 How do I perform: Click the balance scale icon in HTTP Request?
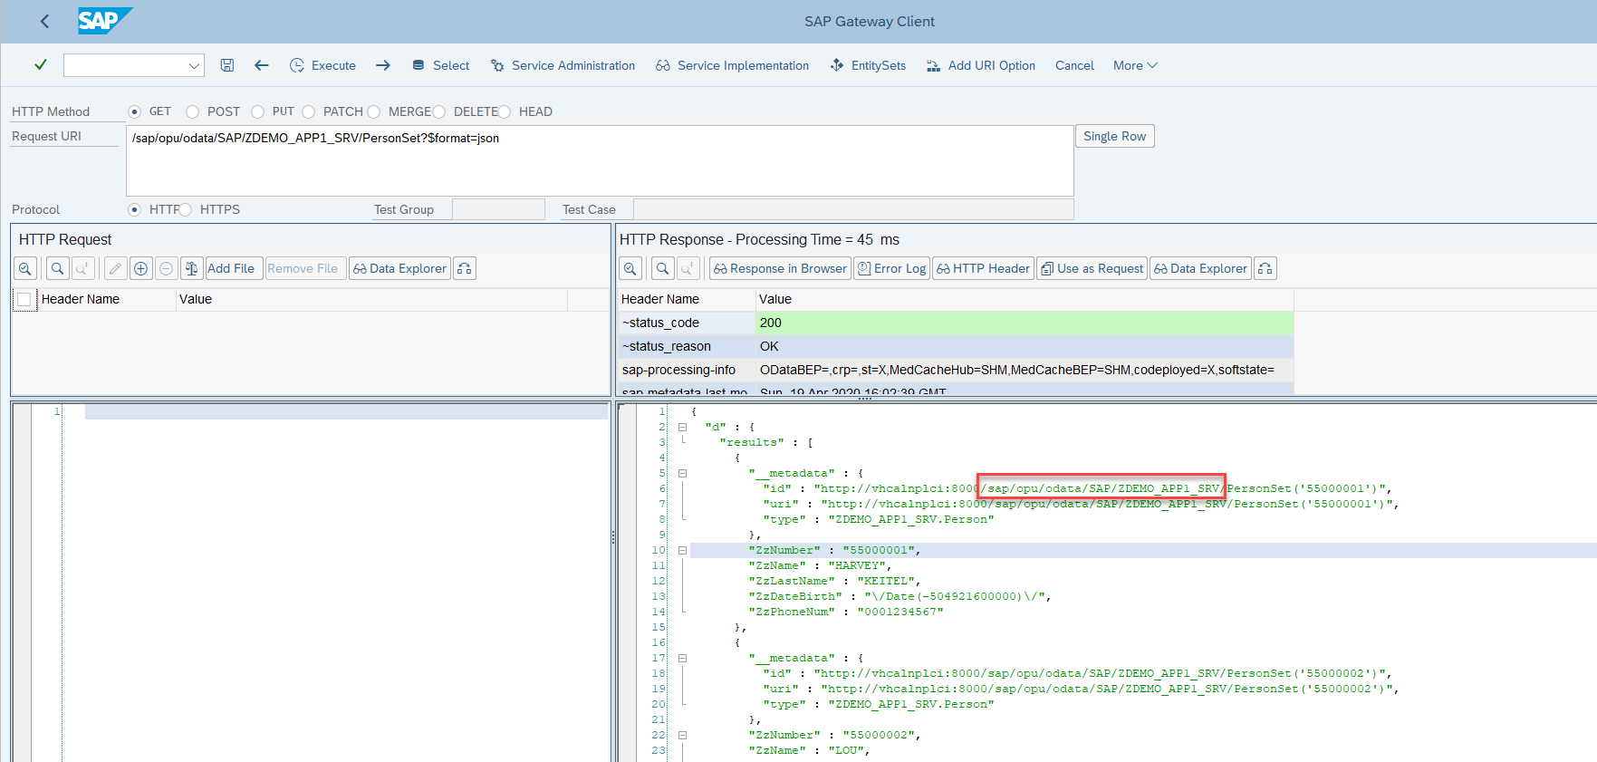191,268
